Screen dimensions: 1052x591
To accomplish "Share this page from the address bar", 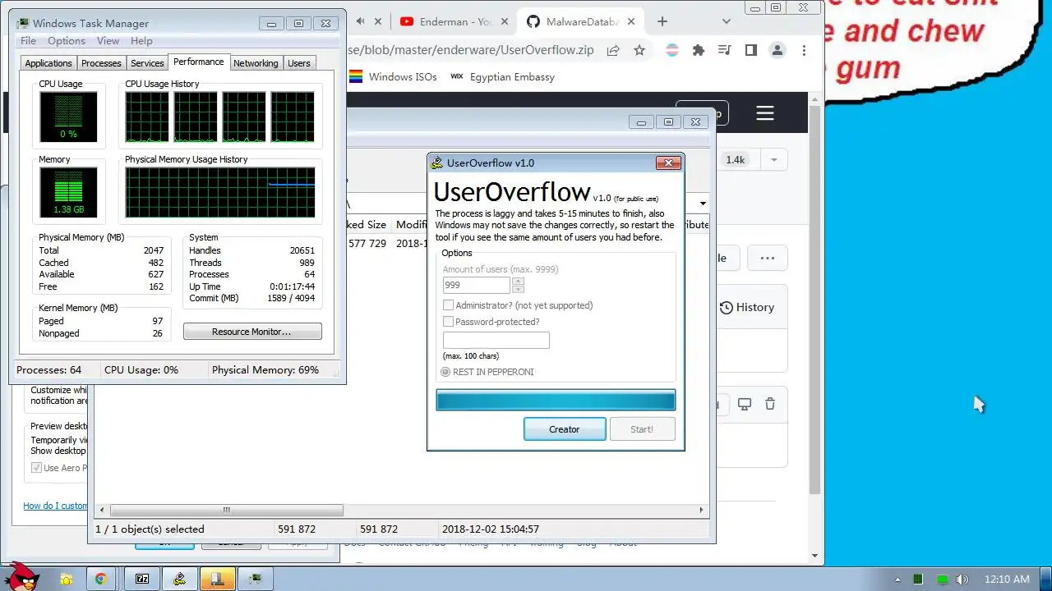I will tap(613, 50).
